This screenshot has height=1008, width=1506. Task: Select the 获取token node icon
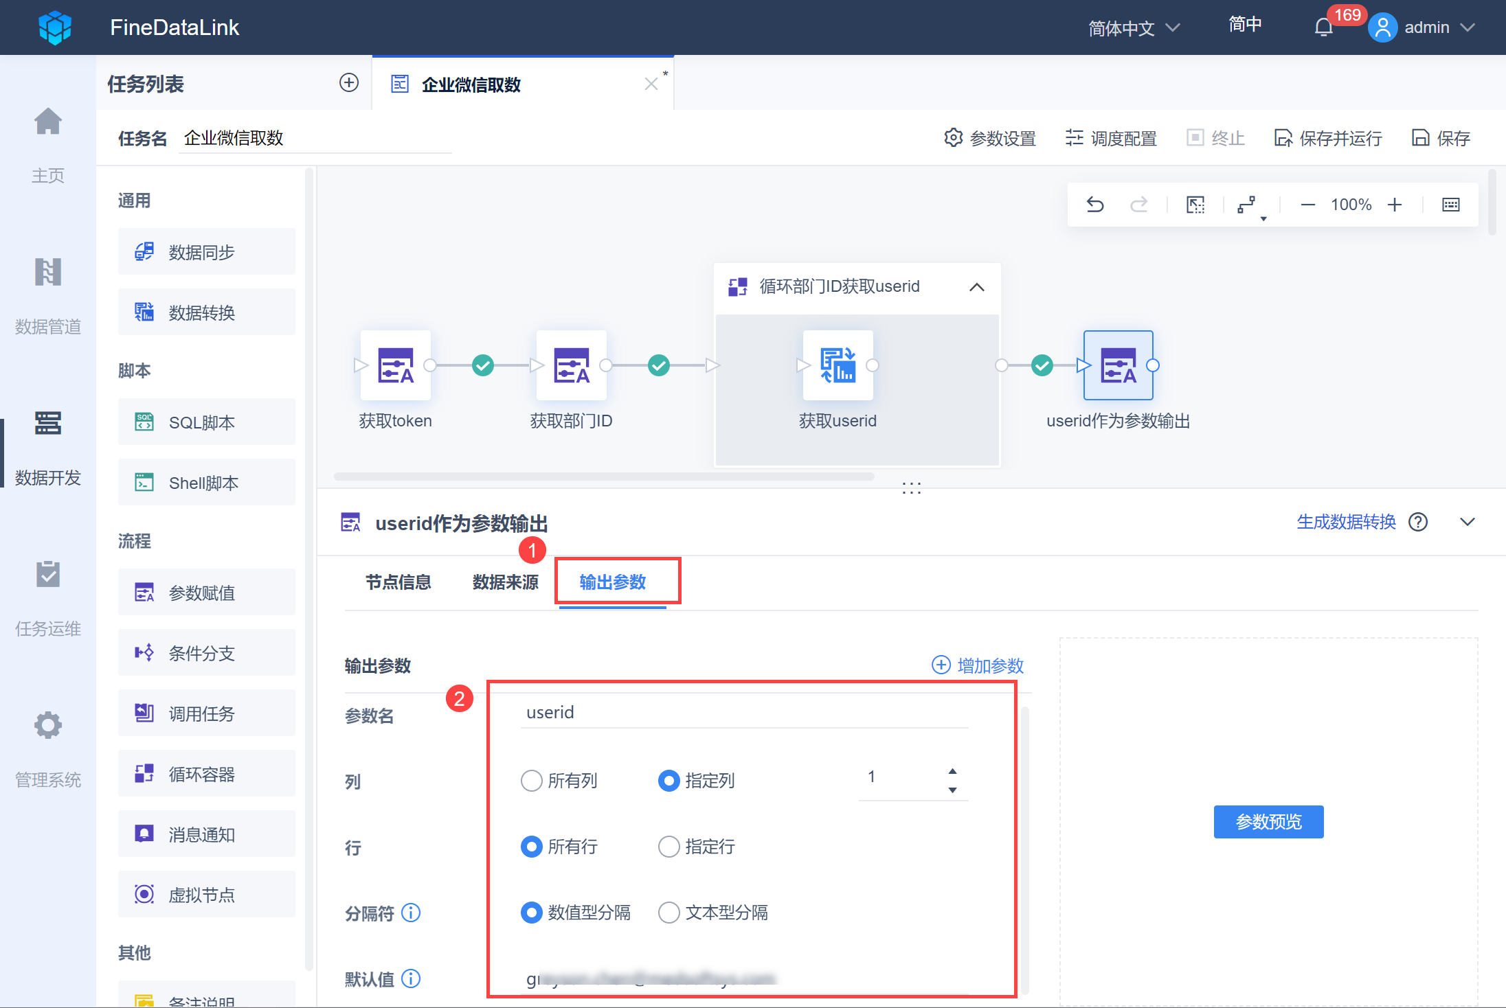pos(396,365)
